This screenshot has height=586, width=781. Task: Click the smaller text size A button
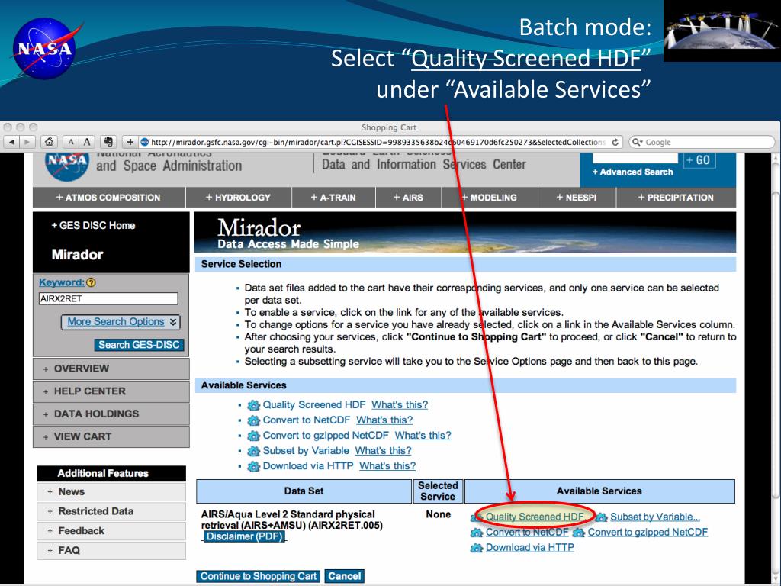(71, 142)
